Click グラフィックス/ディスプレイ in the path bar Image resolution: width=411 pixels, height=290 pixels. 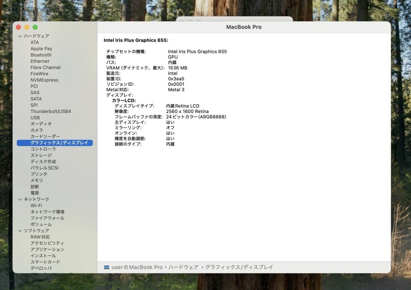point(239,267)
